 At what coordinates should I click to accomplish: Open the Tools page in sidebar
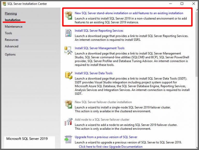point(8,33)
